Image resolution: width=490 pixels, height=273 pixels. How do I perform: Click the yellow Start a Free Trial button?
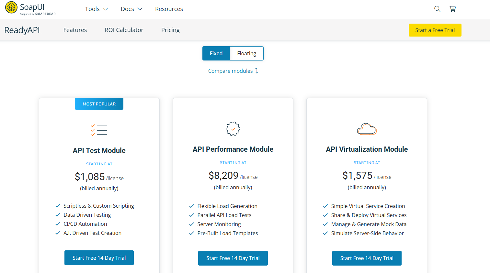(x=435, y=30)
